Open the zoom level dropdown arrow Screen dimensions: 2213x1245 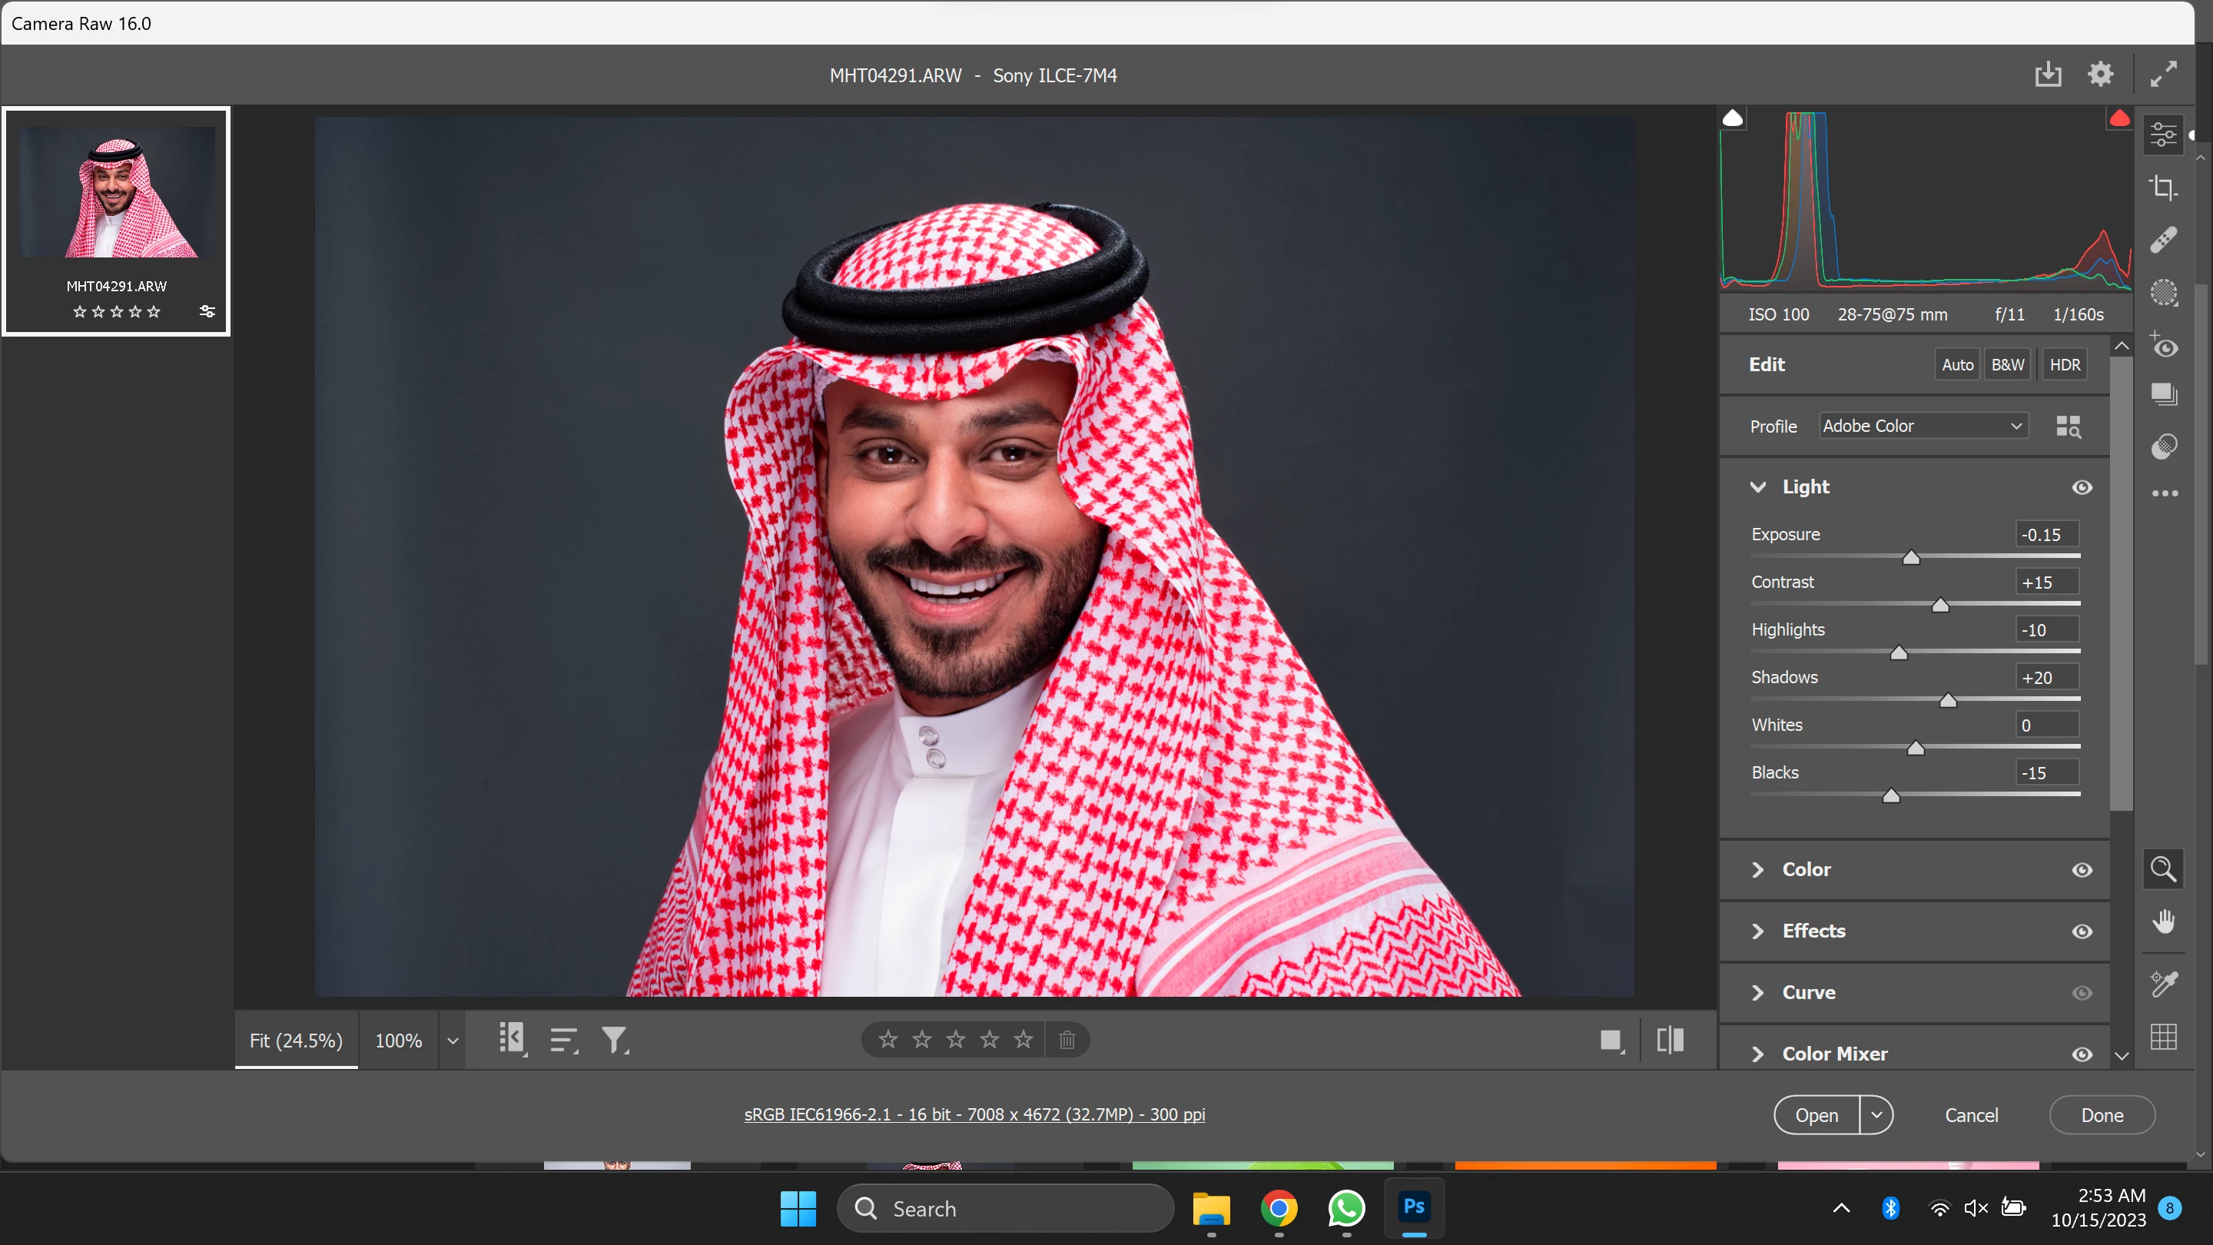(x=453, y=1041)
